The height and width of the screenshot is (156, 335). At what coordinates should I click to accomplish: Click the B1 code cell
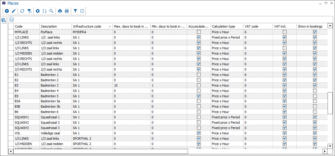tap(27, 75)
